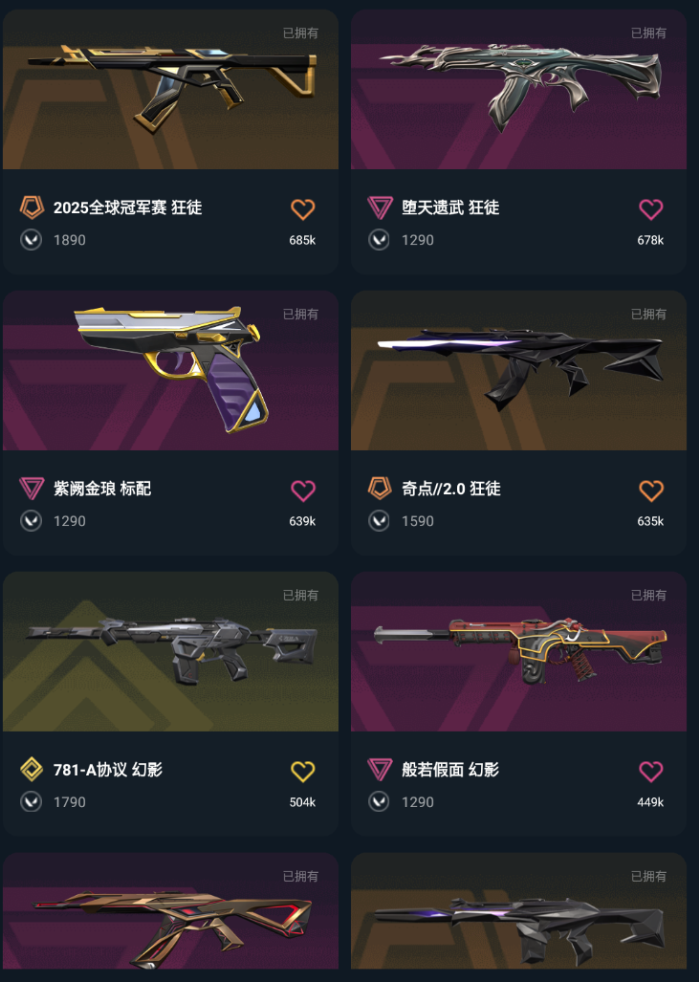The width and height of the screenshot is (699, 982).
Task: Open the silver ornate 堕天遗武 rifle image
Action: click(x=518, y=90)
